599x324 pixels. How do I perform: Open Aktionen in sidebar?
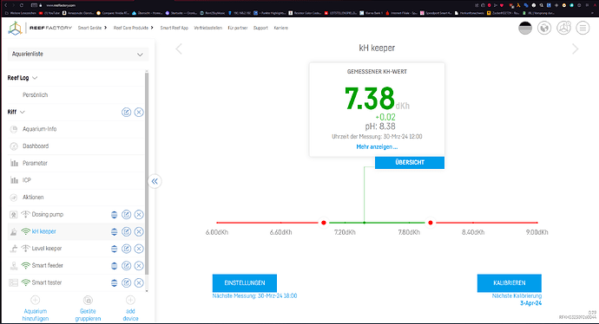coord(33,198)
